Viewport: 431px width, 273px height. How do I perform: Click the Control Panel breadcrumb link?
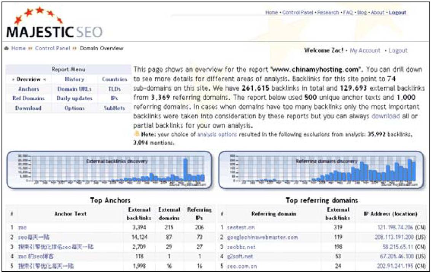pyautogui.click(x=52, y=48)
